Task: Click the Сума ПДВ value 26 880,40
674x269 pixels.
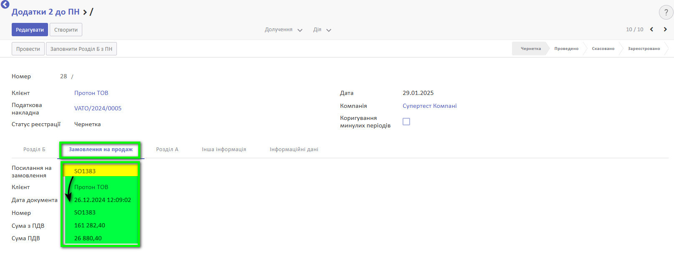Action: 88,238
